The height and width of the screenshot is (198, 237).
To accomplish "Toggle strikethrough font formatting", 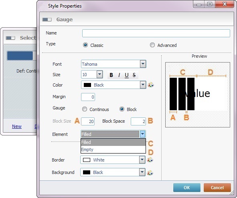I will [134, 75].
